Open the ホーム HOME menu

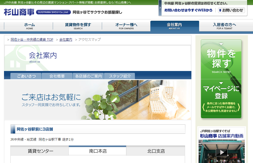[29, 26]
